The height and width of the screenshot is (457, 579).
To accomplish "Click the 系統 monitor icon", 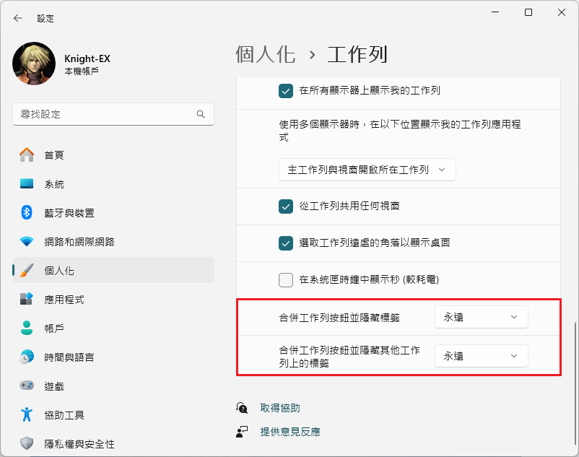I will point(27,184).
